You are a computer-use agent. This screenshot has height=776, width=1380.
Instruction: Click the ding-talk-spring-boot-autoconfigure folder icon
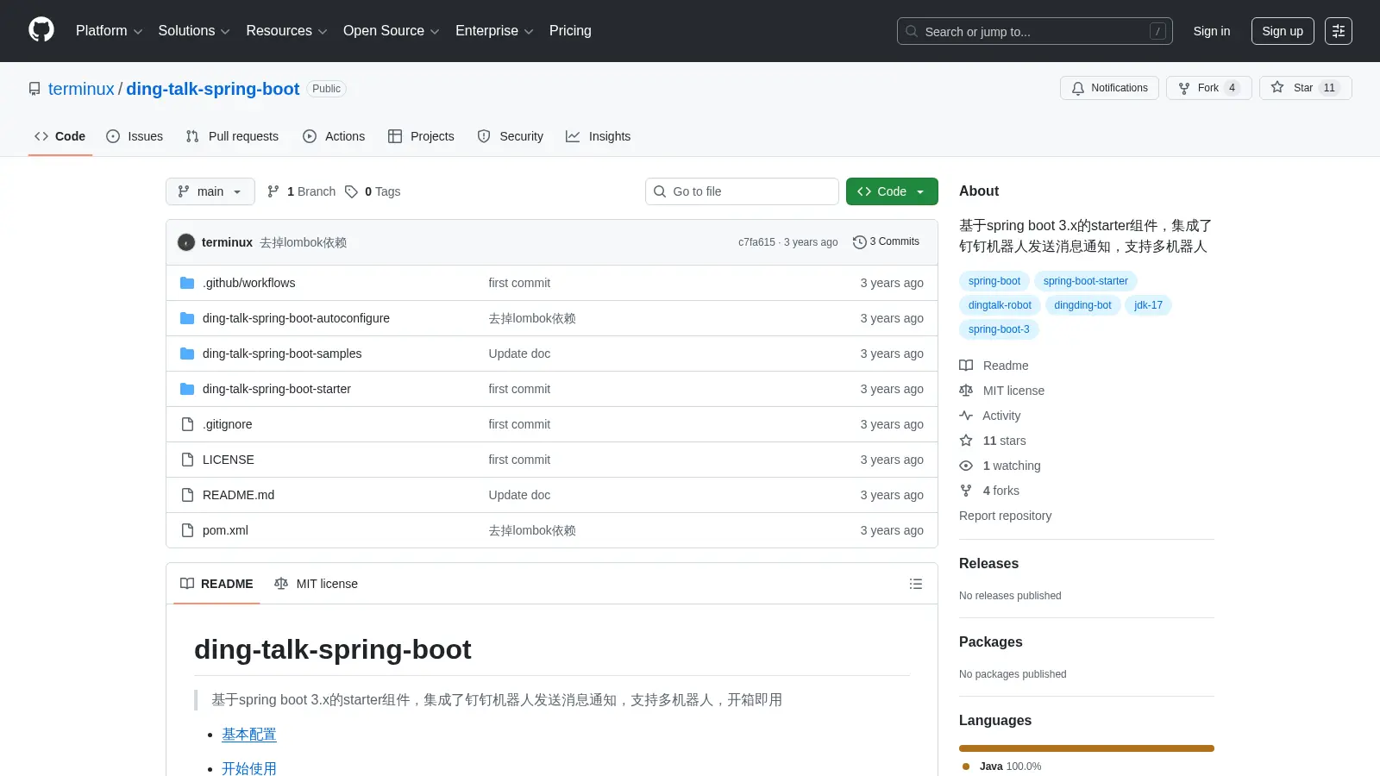click(187, 318)
